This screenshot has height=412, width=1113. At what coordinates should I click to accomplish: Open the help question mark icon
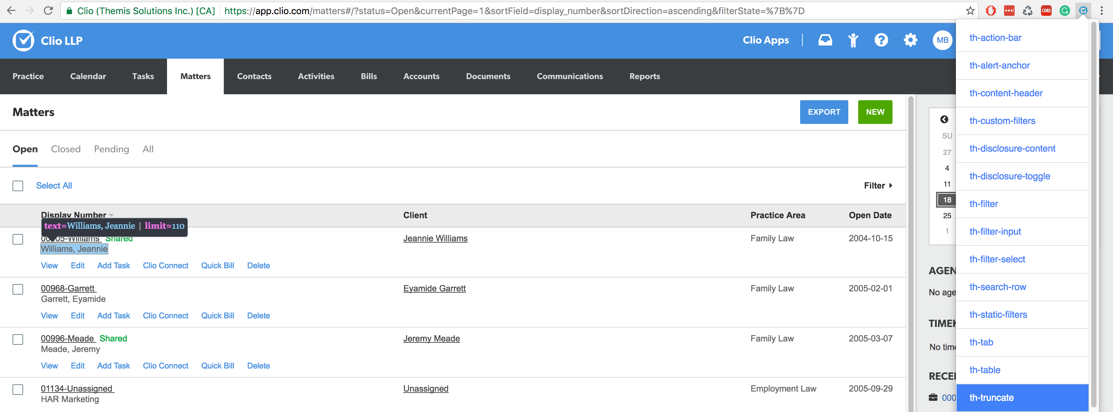tap(881, 40)
